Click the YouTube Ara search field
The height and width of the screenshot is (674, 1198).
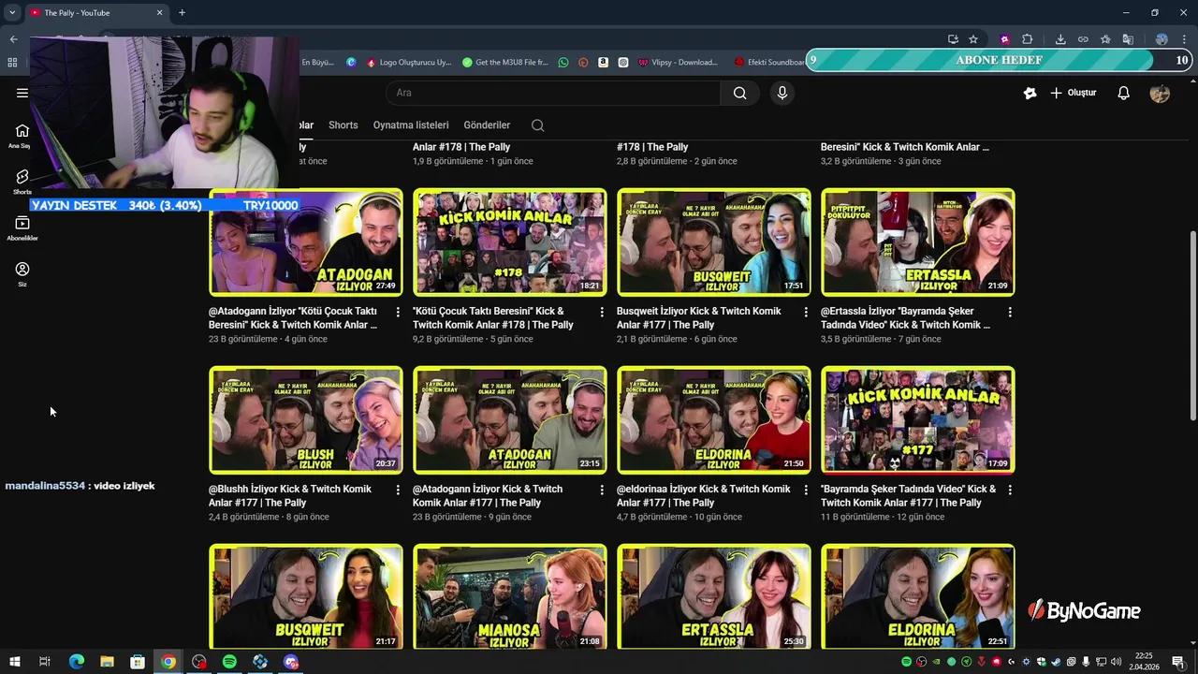pyautogui.click(x=552, y=93)
